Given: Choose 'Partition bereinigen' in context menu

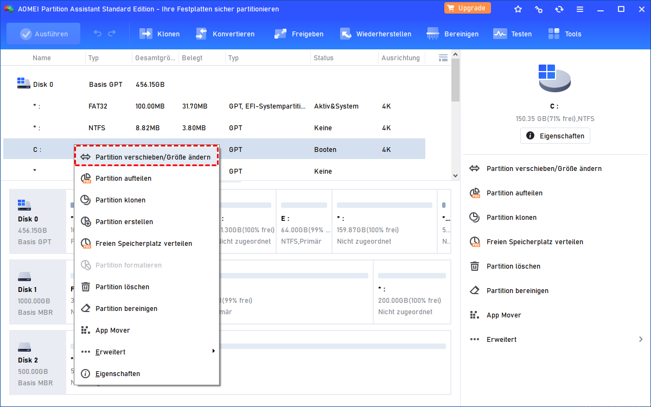Looking at the screenshot, I should pyautogui.click(x=146, y=308).
